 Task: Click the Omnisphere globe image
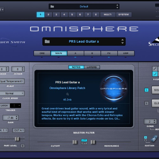(x=114, y=88)
